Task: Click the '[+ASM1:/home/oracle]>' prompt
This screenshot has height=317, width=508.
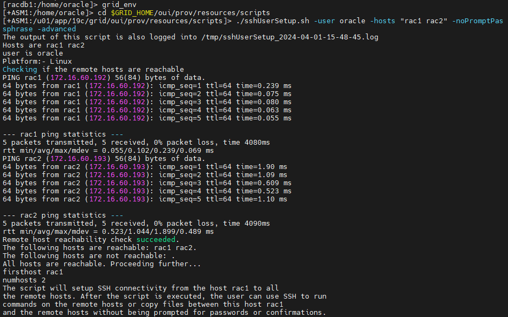Action: [x=48, y=13]
